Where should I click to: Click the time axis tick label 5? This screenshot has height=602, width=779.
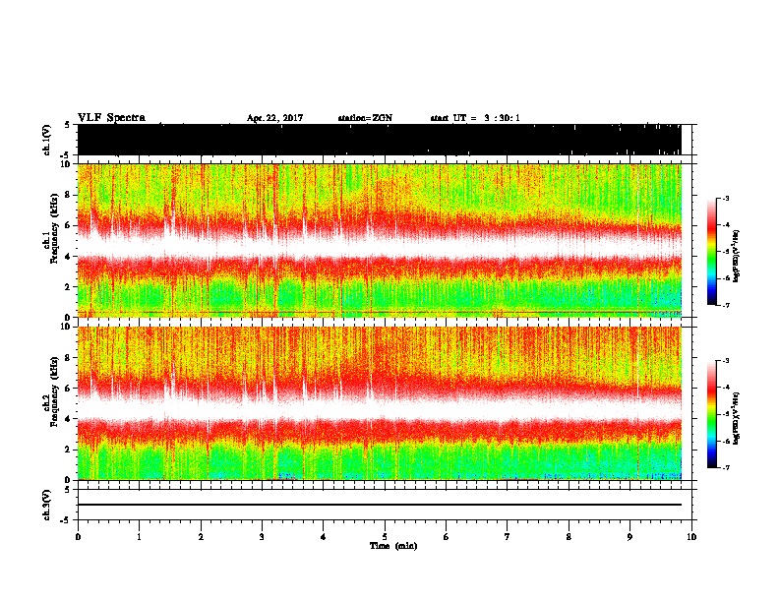click(x=385, y=536)
